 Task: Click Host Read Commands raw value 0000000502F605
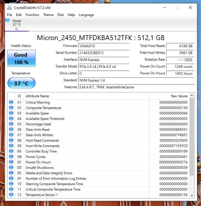click(174, 140)
